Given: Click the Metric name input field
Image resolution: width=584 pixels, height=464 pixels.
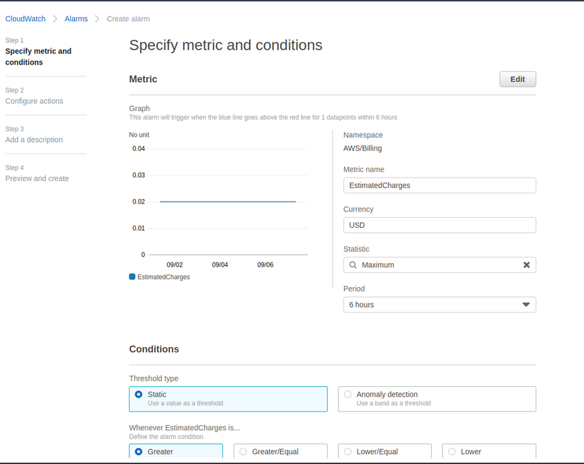Looking at the screenshot, I should tap(439, 185).
